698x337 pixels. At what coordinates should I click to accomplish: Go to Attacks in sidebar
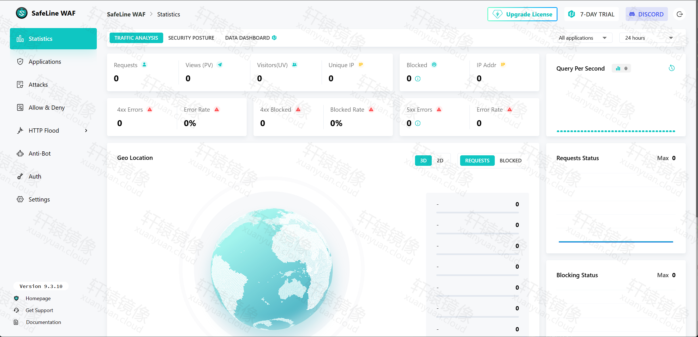pos(53,85)
